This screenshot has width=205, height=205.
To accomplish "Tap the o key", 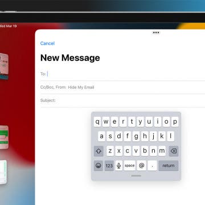I will 166,122.
